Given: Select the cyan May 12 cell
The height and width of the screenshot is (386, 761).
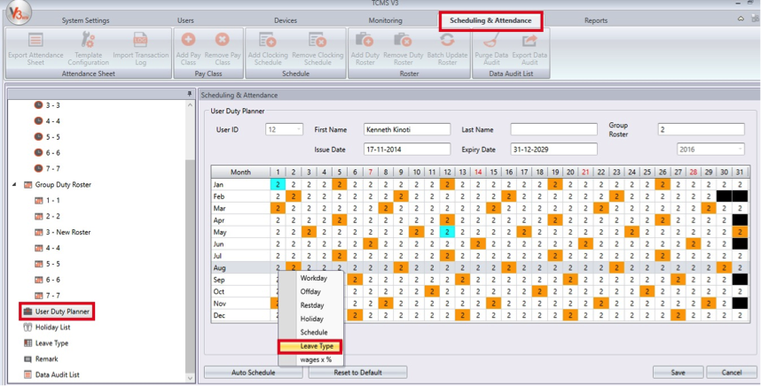Looking at the screenshot, I should coord(448,232).
